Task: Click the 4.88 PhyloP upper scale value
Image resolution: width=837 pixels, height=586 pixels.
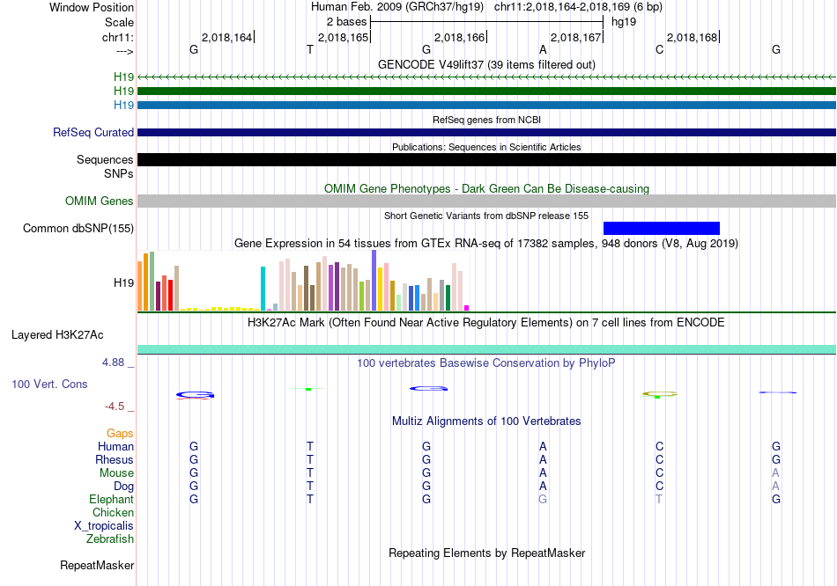Action: pyautogui.click(x=113, y=363)
